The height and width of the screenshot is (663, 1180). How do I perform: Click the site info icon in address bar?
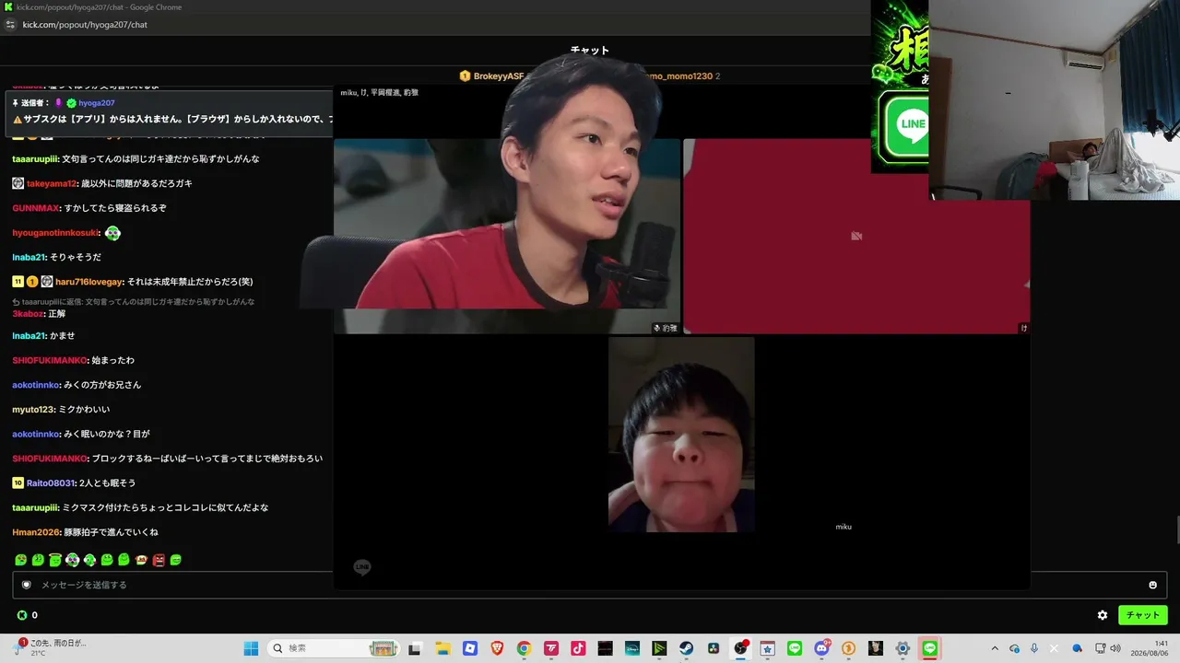point(10,25)
